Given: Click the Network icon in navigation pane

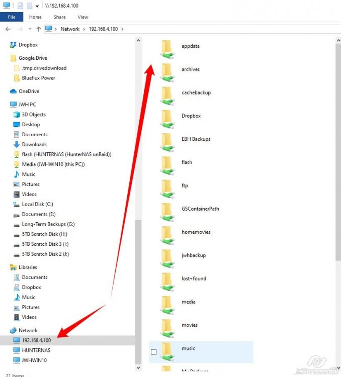Looking at the screenshot, I should 13,330.
